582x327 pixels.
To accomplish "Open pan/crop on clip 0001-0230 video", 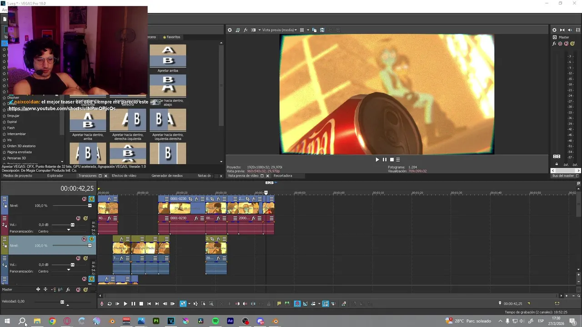I will 190,199.
